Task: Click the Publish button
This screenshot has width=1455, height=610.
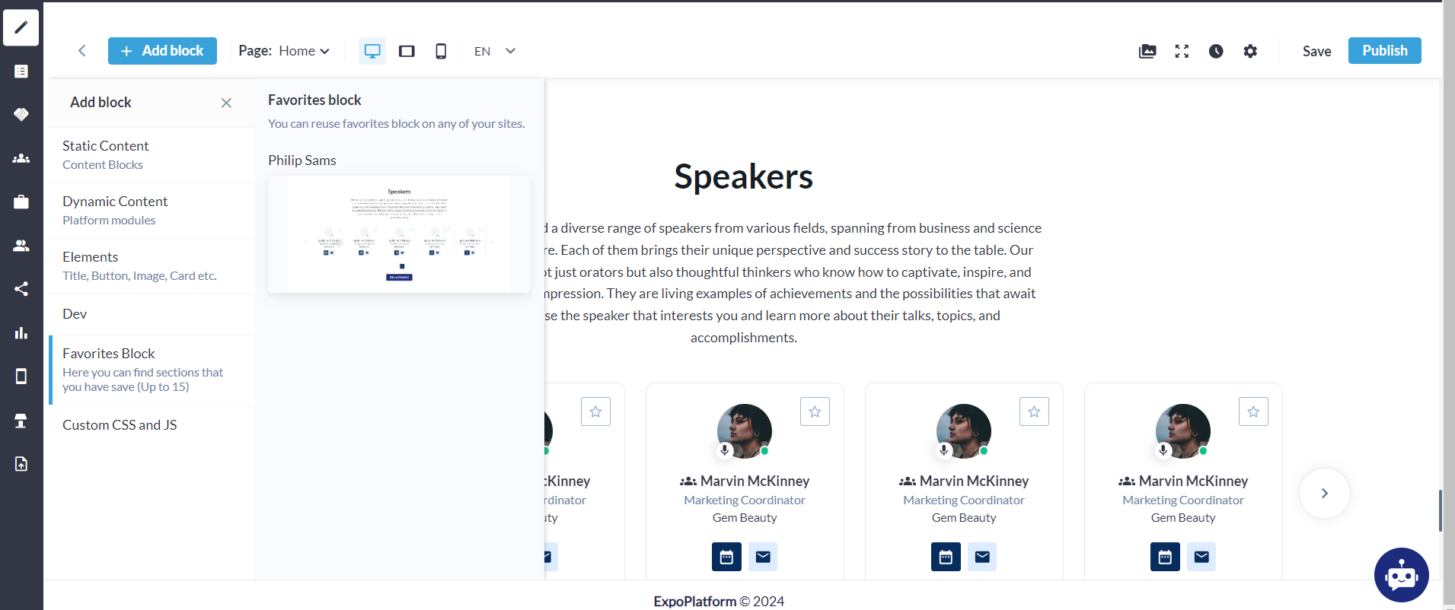Action: click(1384, 51)
